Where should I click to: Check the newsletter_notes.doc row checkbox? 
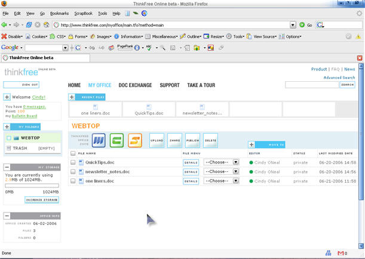click(x=73, y=172)
